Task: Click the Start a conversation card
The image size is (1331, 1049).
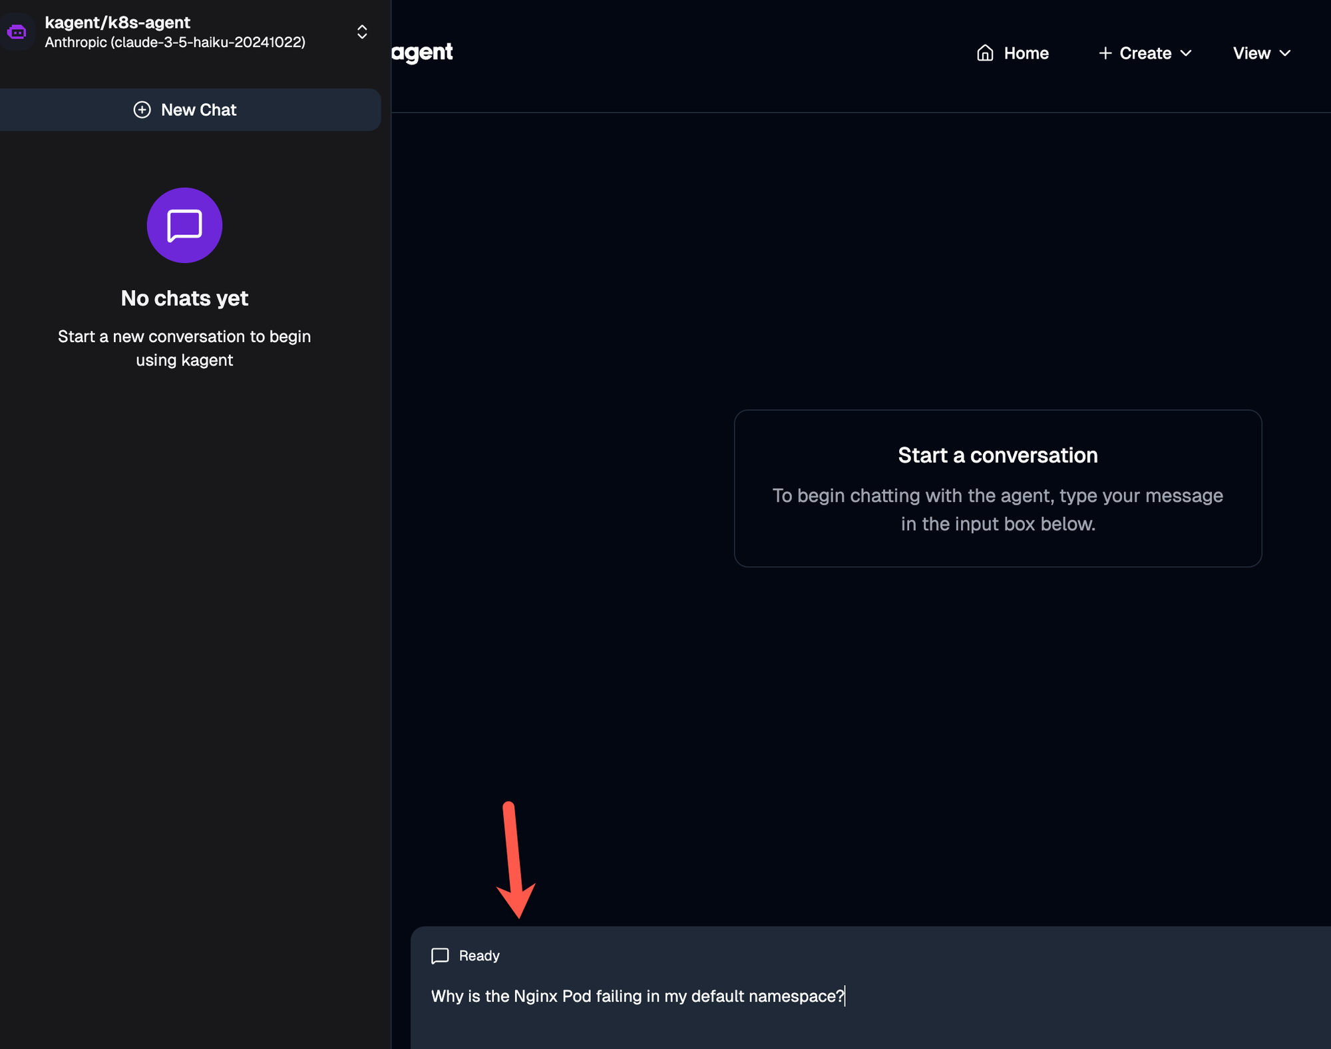Action: 998,489
